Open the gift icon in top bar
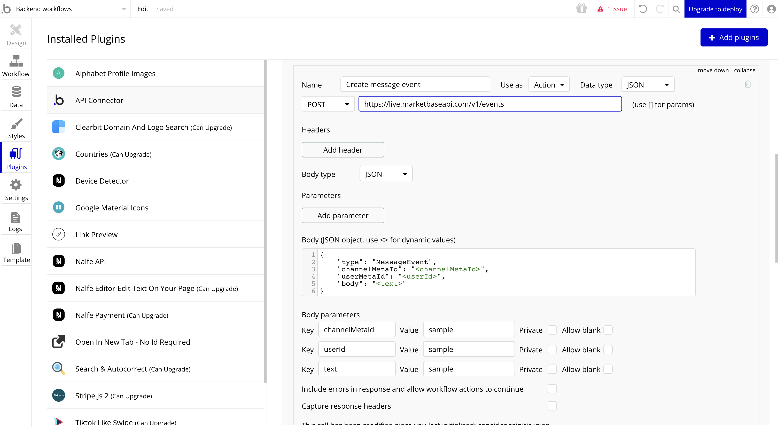Screen dimensions: 778x427 (581, 9)
